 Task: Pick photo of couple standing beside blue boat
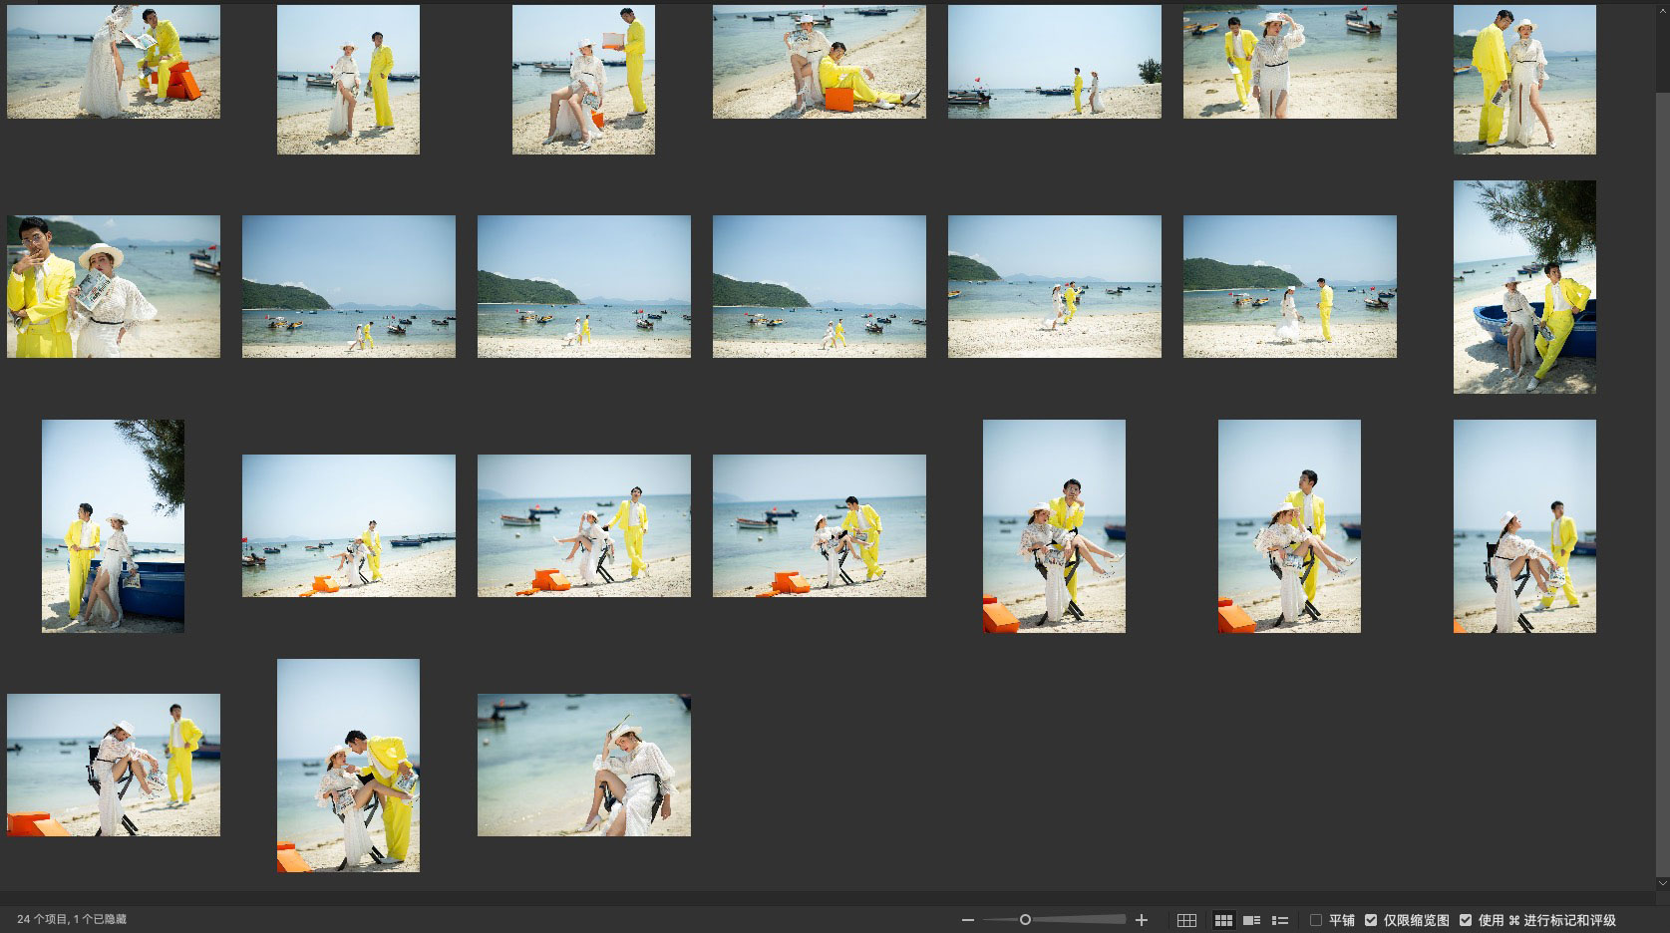[113, 525]
